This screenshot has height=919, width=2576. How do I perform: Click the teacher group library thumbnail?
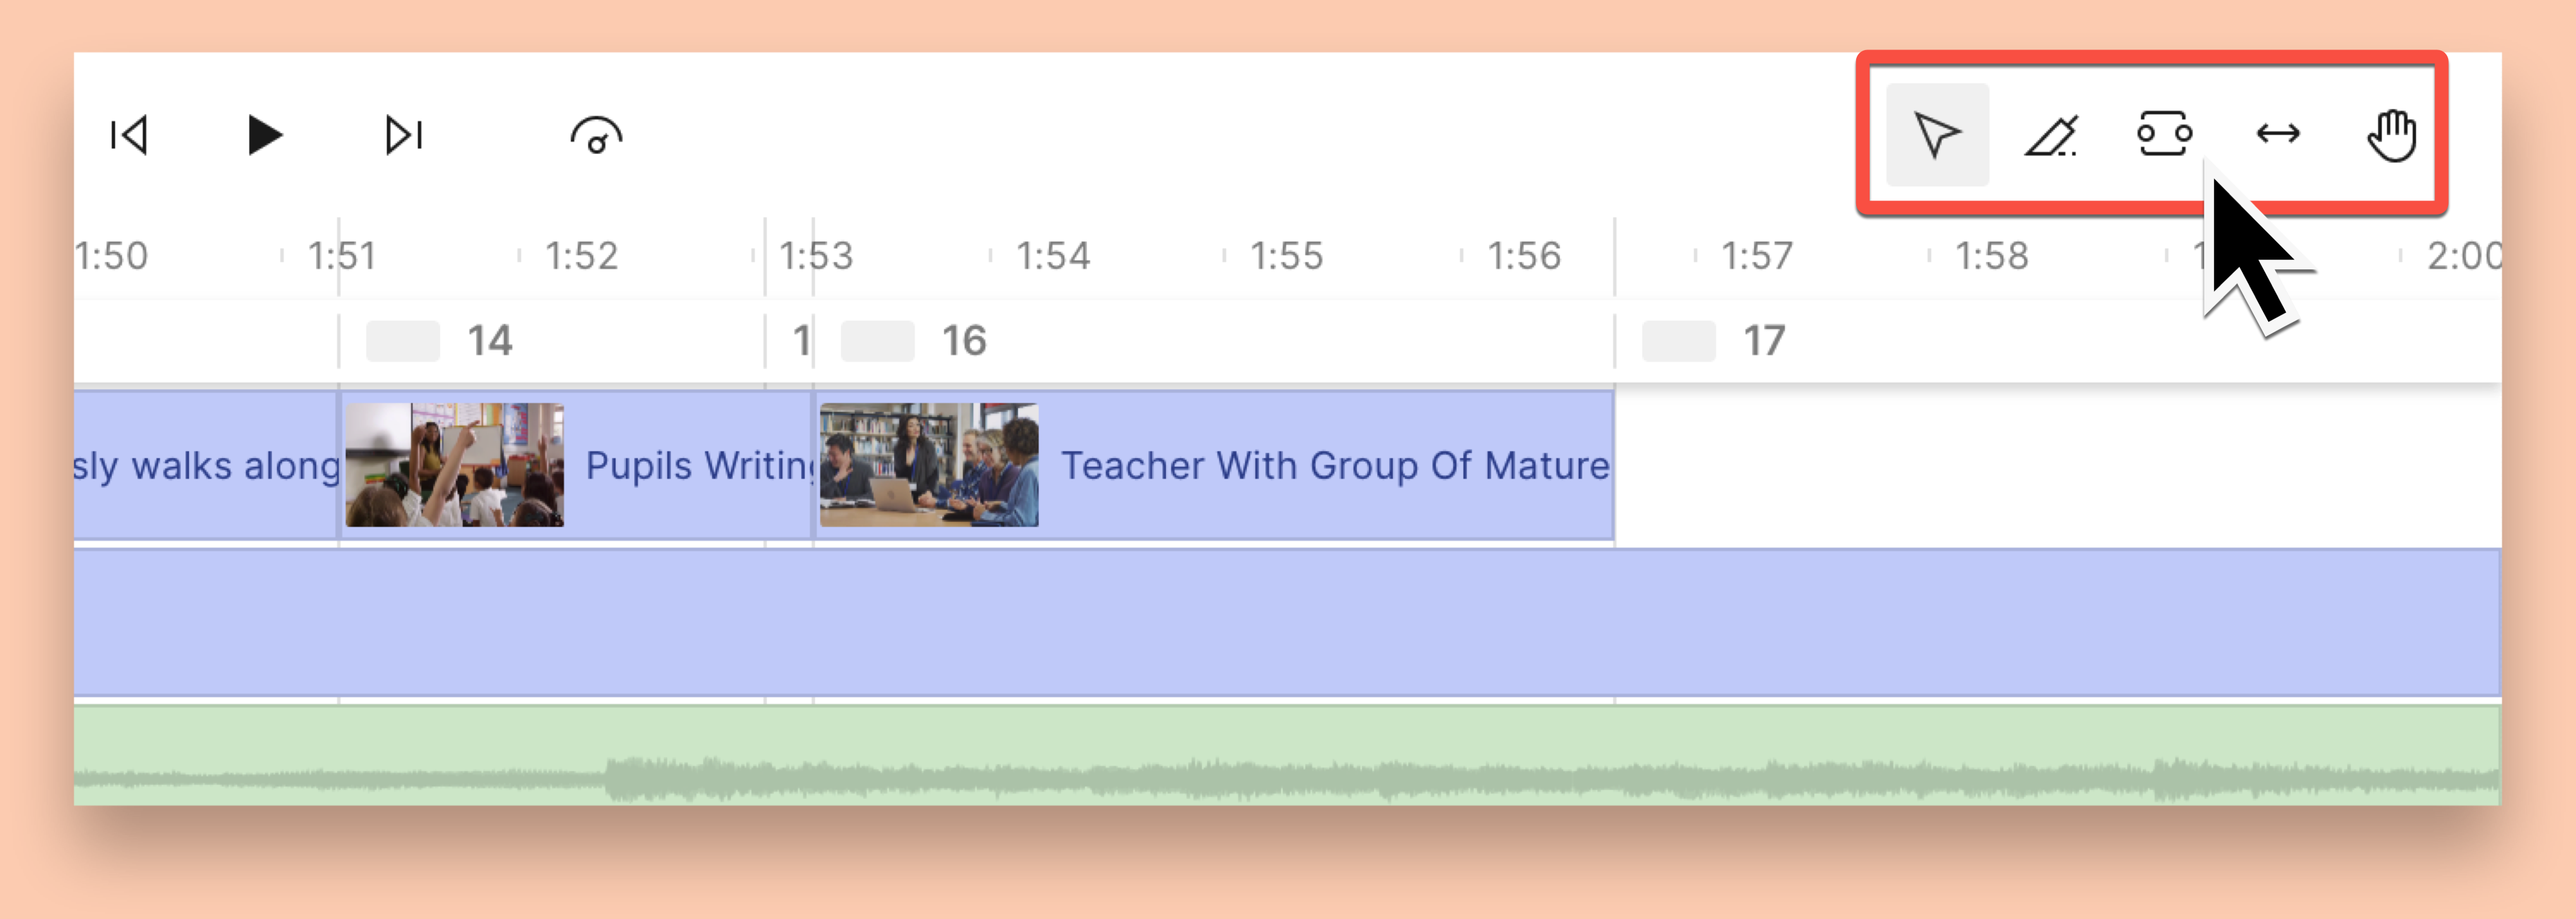(x=929, y=465)
